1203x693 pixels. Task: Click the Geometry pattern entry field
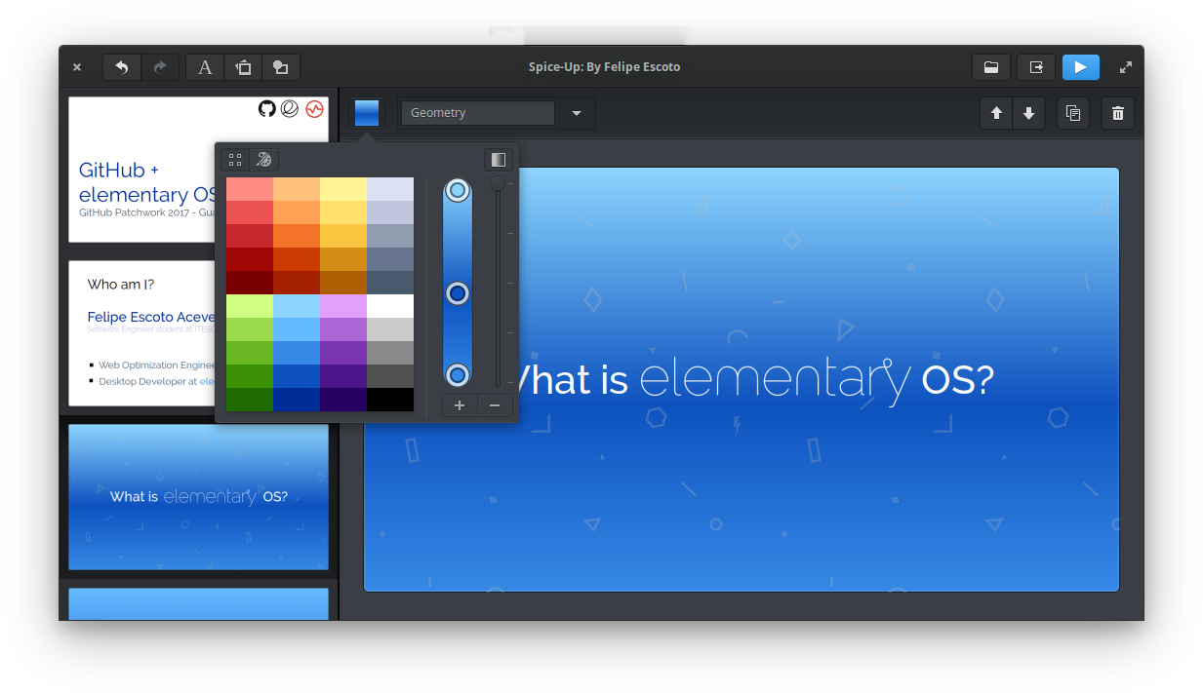478,113
